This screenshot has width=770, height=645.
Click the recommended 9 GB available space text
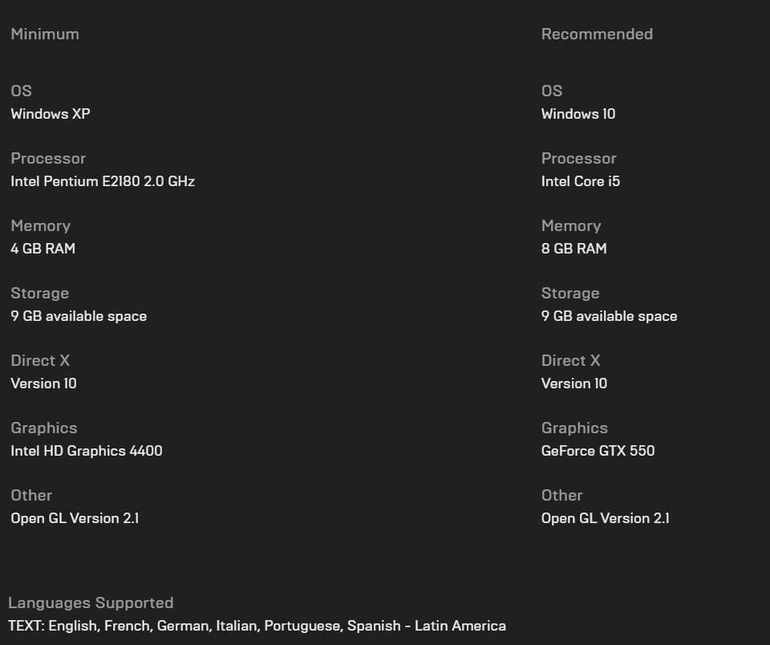click(x=609, y=316)
